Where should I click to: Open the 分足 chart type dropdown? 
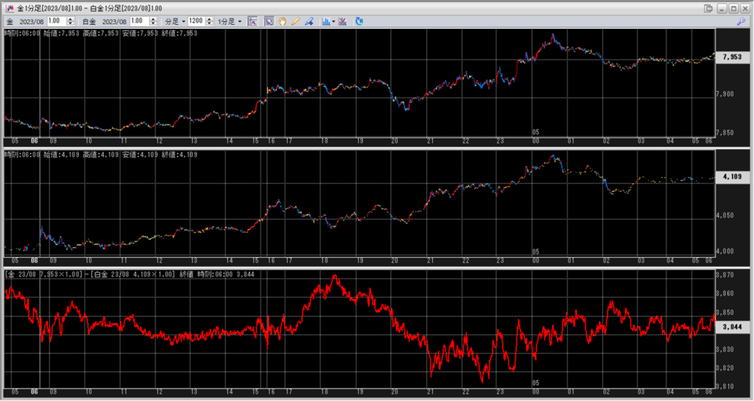(175, 21)
